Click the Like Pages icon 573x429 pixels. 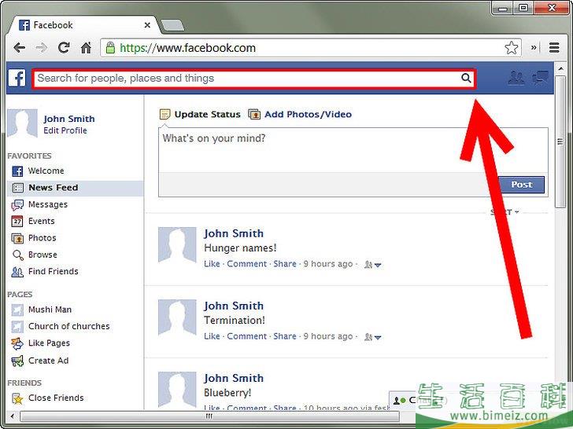17,343
